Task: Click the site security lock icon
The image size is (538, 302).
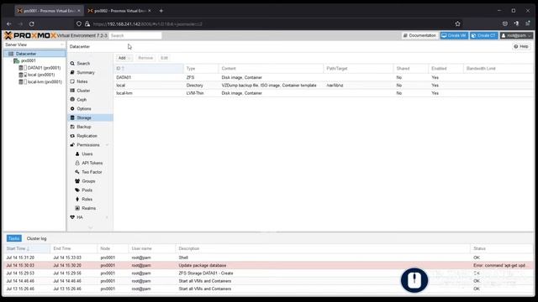Action: pos(87,24)
